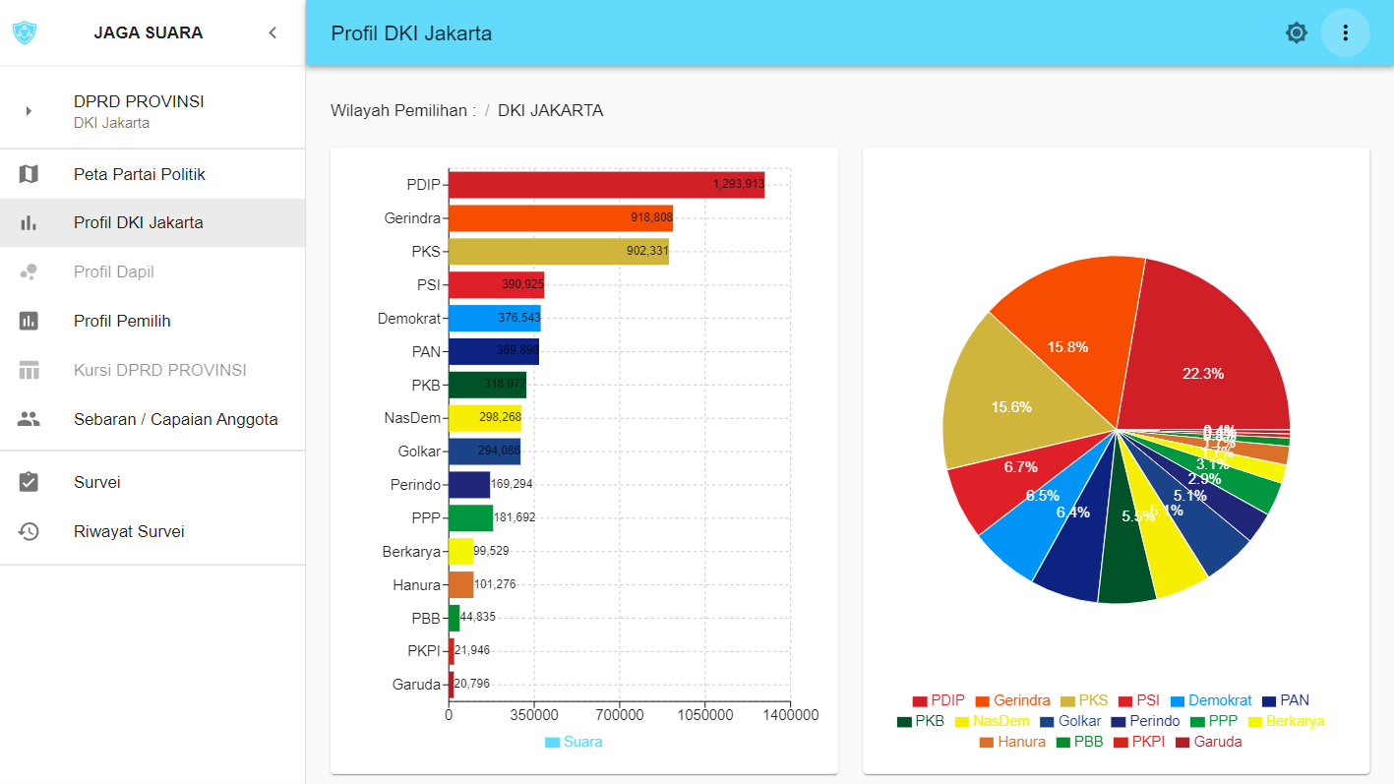Click the JAGA SUARA title text
1394x784 pixels.
(149, 32)
